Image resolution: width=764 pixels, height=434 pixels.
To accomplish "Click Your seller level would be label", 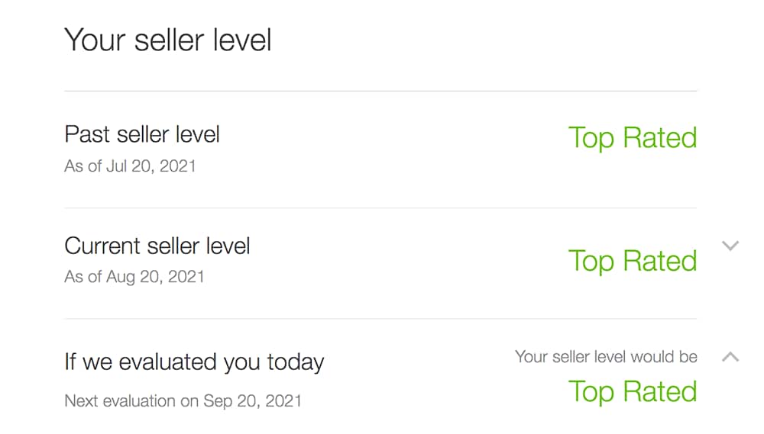I will (606, 357).
